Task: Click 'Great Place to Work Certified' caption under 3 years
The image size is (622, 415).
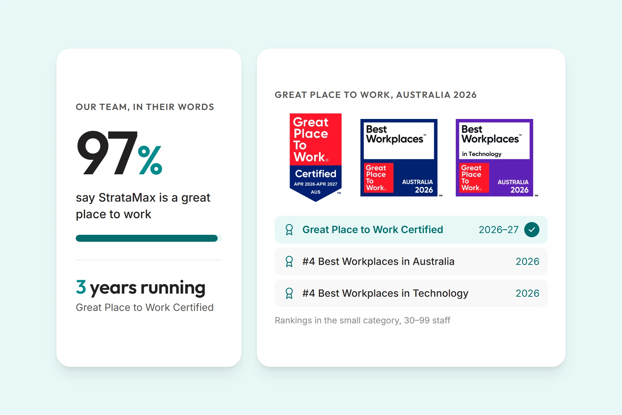Action: coord(145,307)
